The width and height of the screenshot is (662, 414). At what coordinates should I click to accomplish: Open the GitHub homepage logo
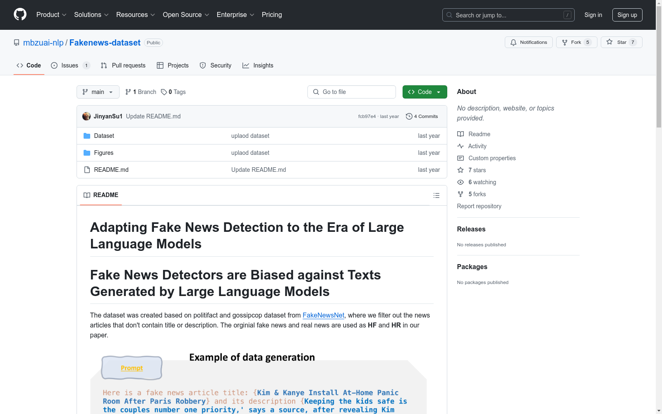point(20,14)
